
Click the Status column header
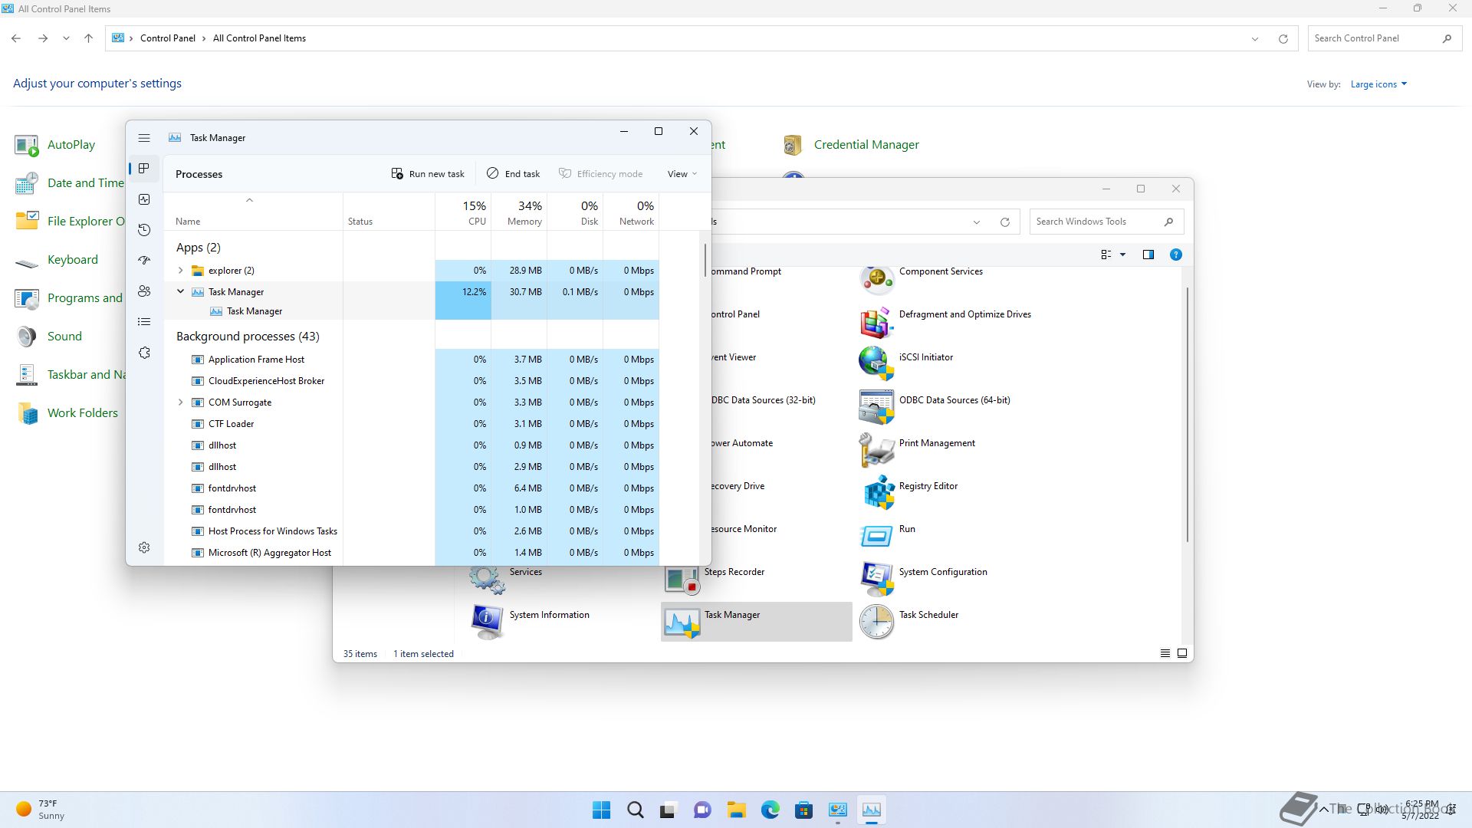(x=389, y=212)
